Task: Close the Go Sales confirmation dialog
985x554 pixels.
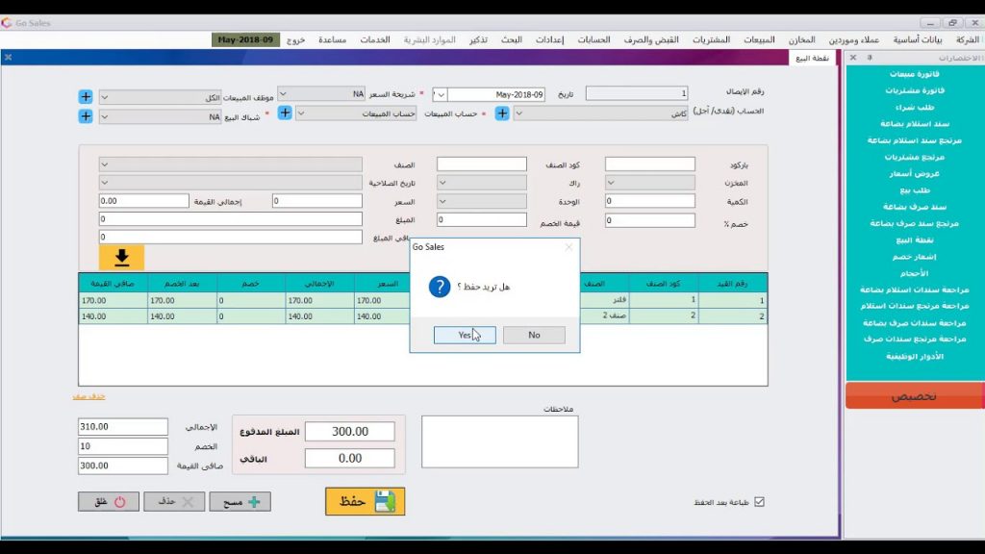Action: pyautogui.click(x=568, y=247)
